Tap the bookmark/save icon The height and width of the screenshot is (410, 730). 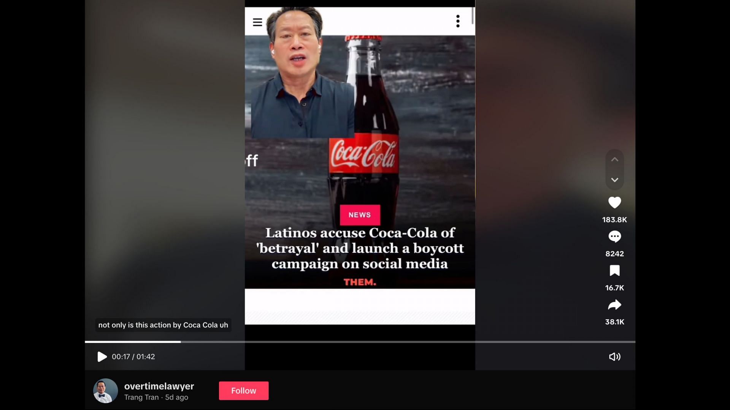pyautogui.click(x=614, y=270)
